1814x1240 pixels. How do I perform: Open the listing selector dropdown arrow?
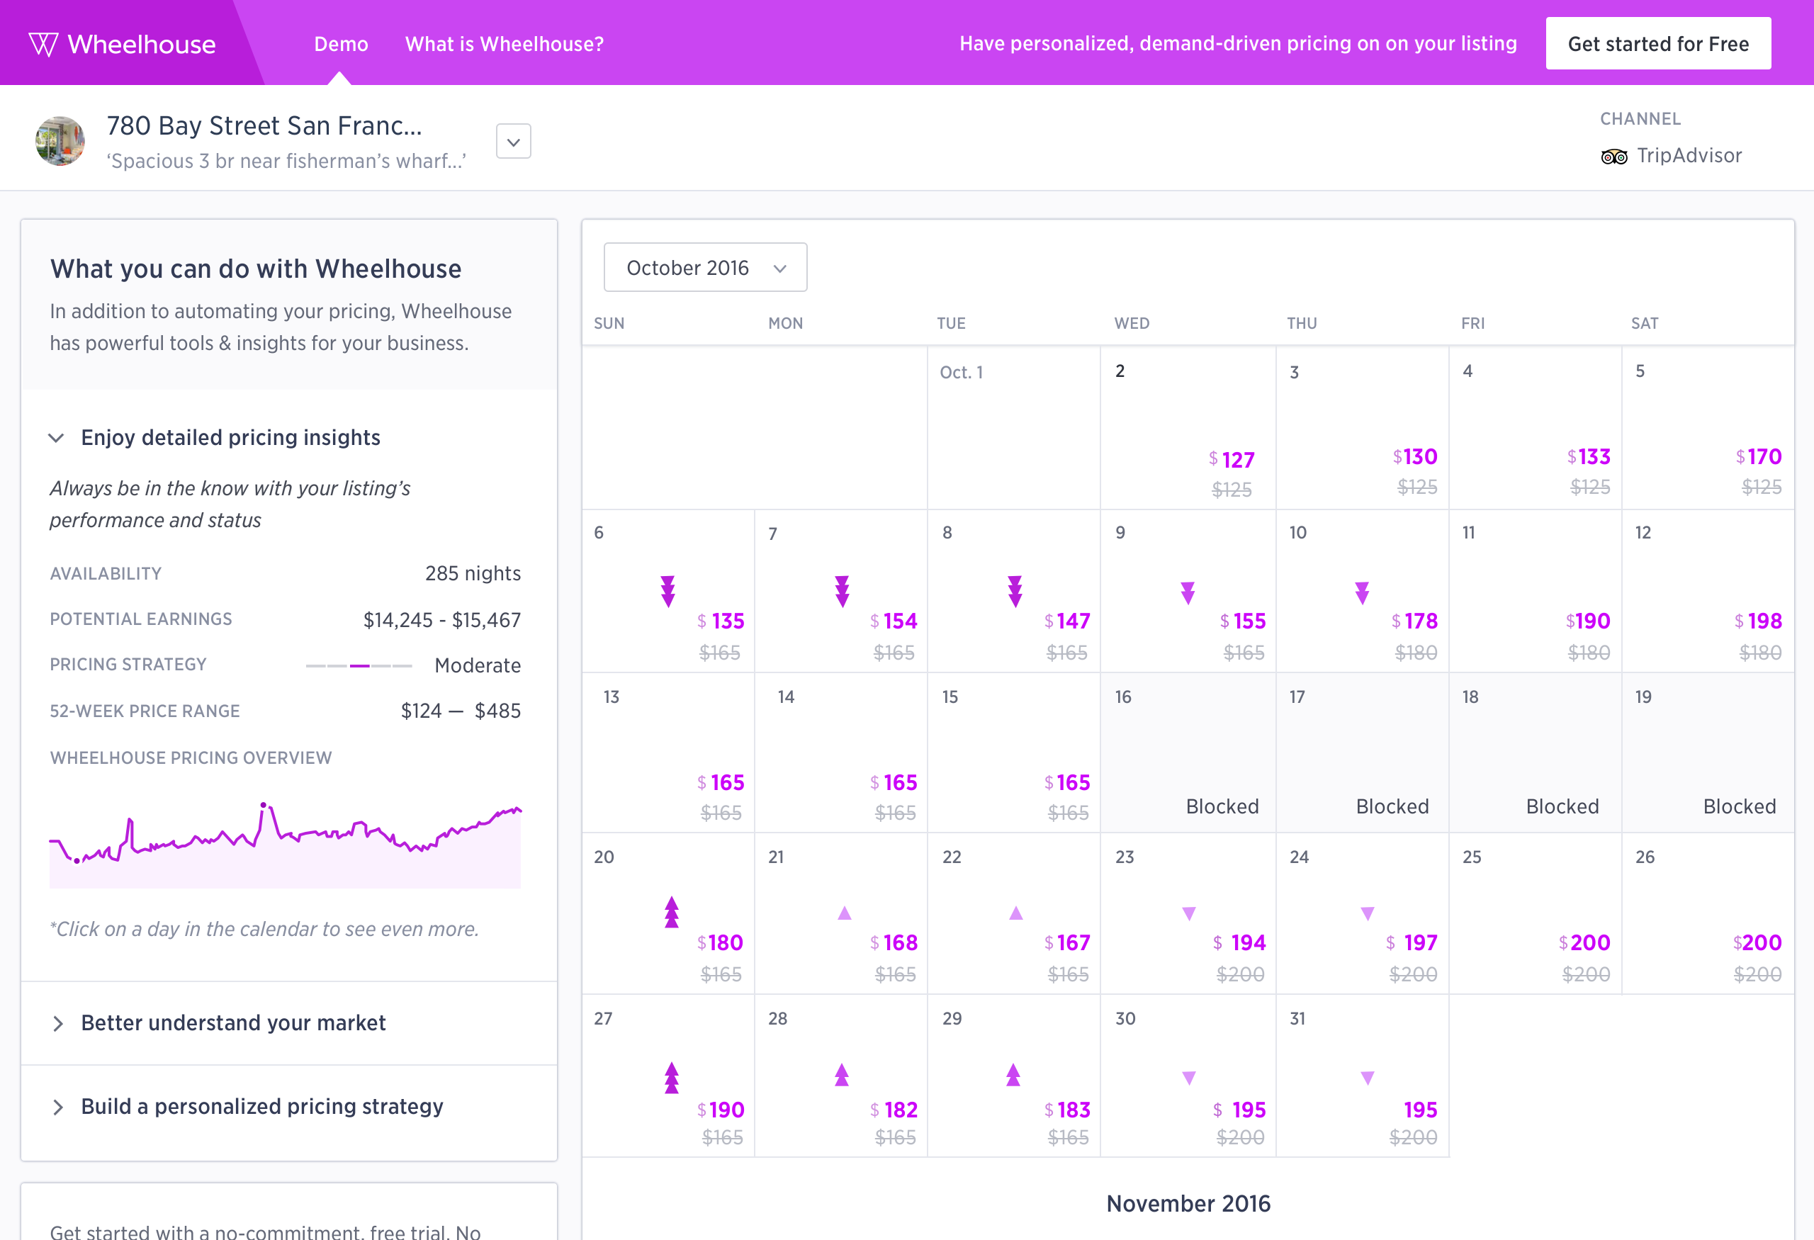(513, 142)
